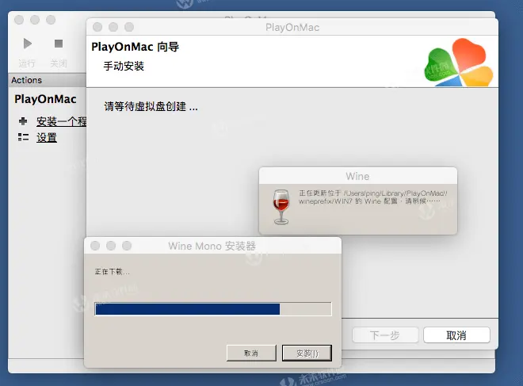This screenshot has height=386, width=523.
Task: Click the PlayOnMac wizard window title bar
Action: pyautogui.click(x=292, y=28)
